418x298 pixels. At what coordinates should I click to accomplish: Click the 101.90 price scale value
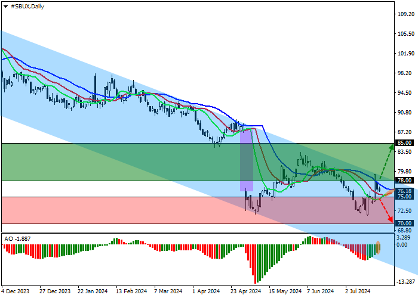406,54
